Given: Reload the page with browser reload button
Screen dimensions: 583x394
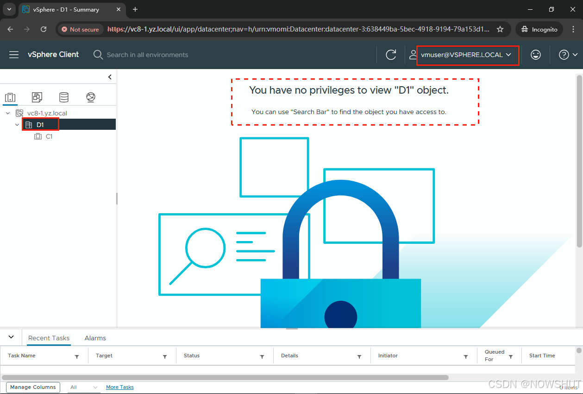Looking at the screenshot, I should point(44,29).
